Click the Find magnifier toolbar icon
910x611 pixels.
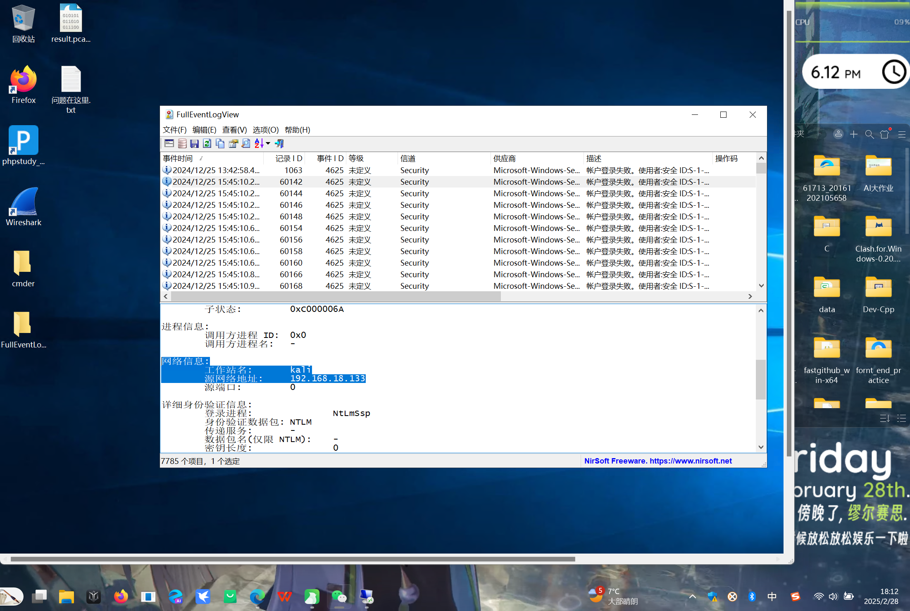click(x=246, y=143)
